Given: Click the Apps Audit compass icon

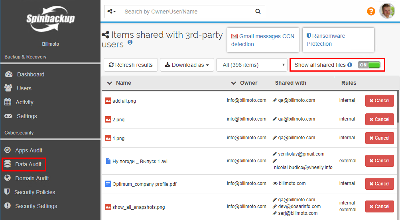Looking at the screenshot, I should click(x=8, y=150).
